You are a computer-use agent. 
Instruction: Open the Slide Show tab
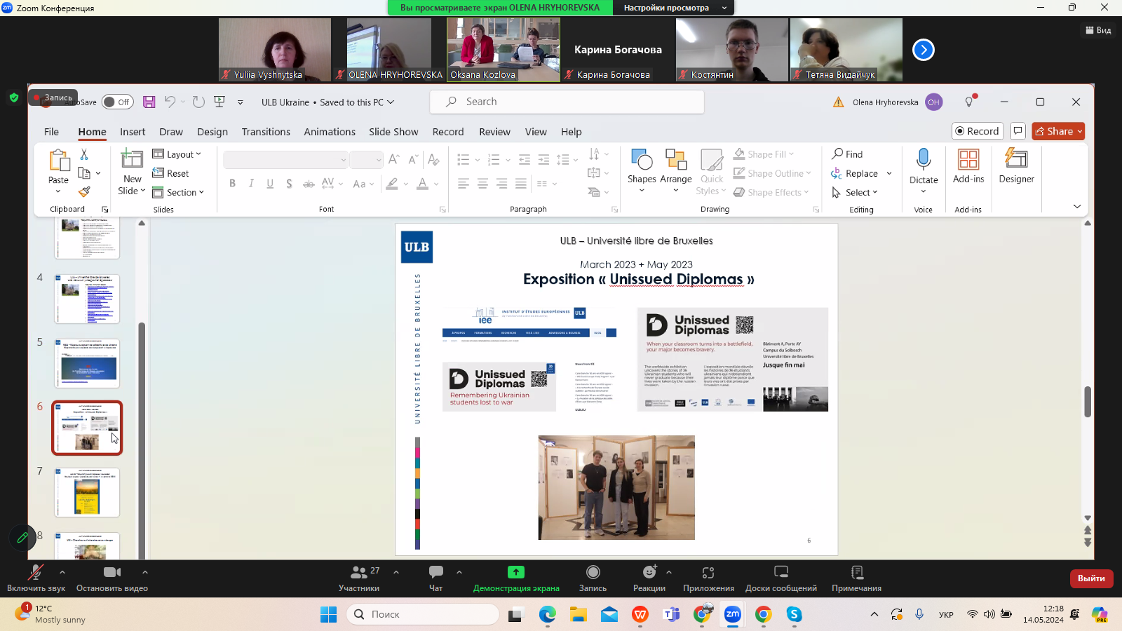click(393, 132)
